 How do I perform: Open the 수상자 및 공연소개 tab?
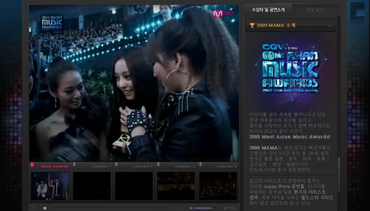[268, 10]
